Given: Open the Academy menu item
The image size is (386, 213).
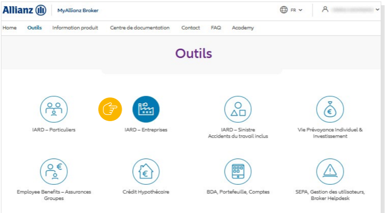Looking at the screenshot, I should (x=243, y=28).
